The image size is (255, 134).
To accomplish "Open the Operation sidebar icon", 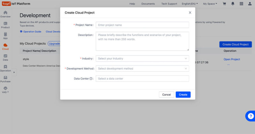I will pyautogui.click(x=5, y=67).
